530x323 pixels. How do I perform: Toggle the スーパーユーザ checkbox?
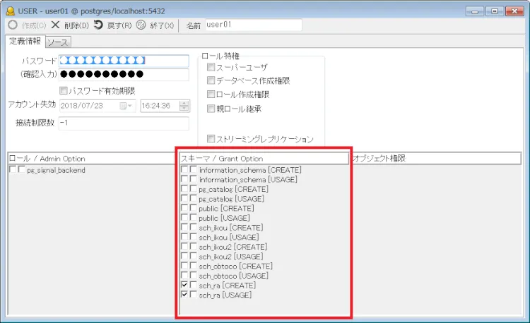coord(211,67)
